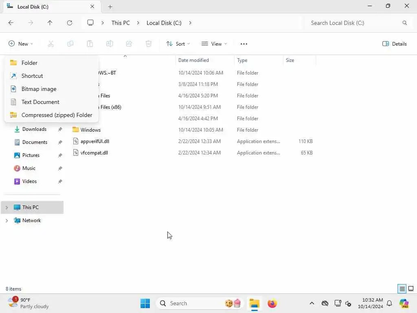The width and height of the screenshot is (417, 313).
Task: Launch Firefox from taskbar
Action: (272, 303)
